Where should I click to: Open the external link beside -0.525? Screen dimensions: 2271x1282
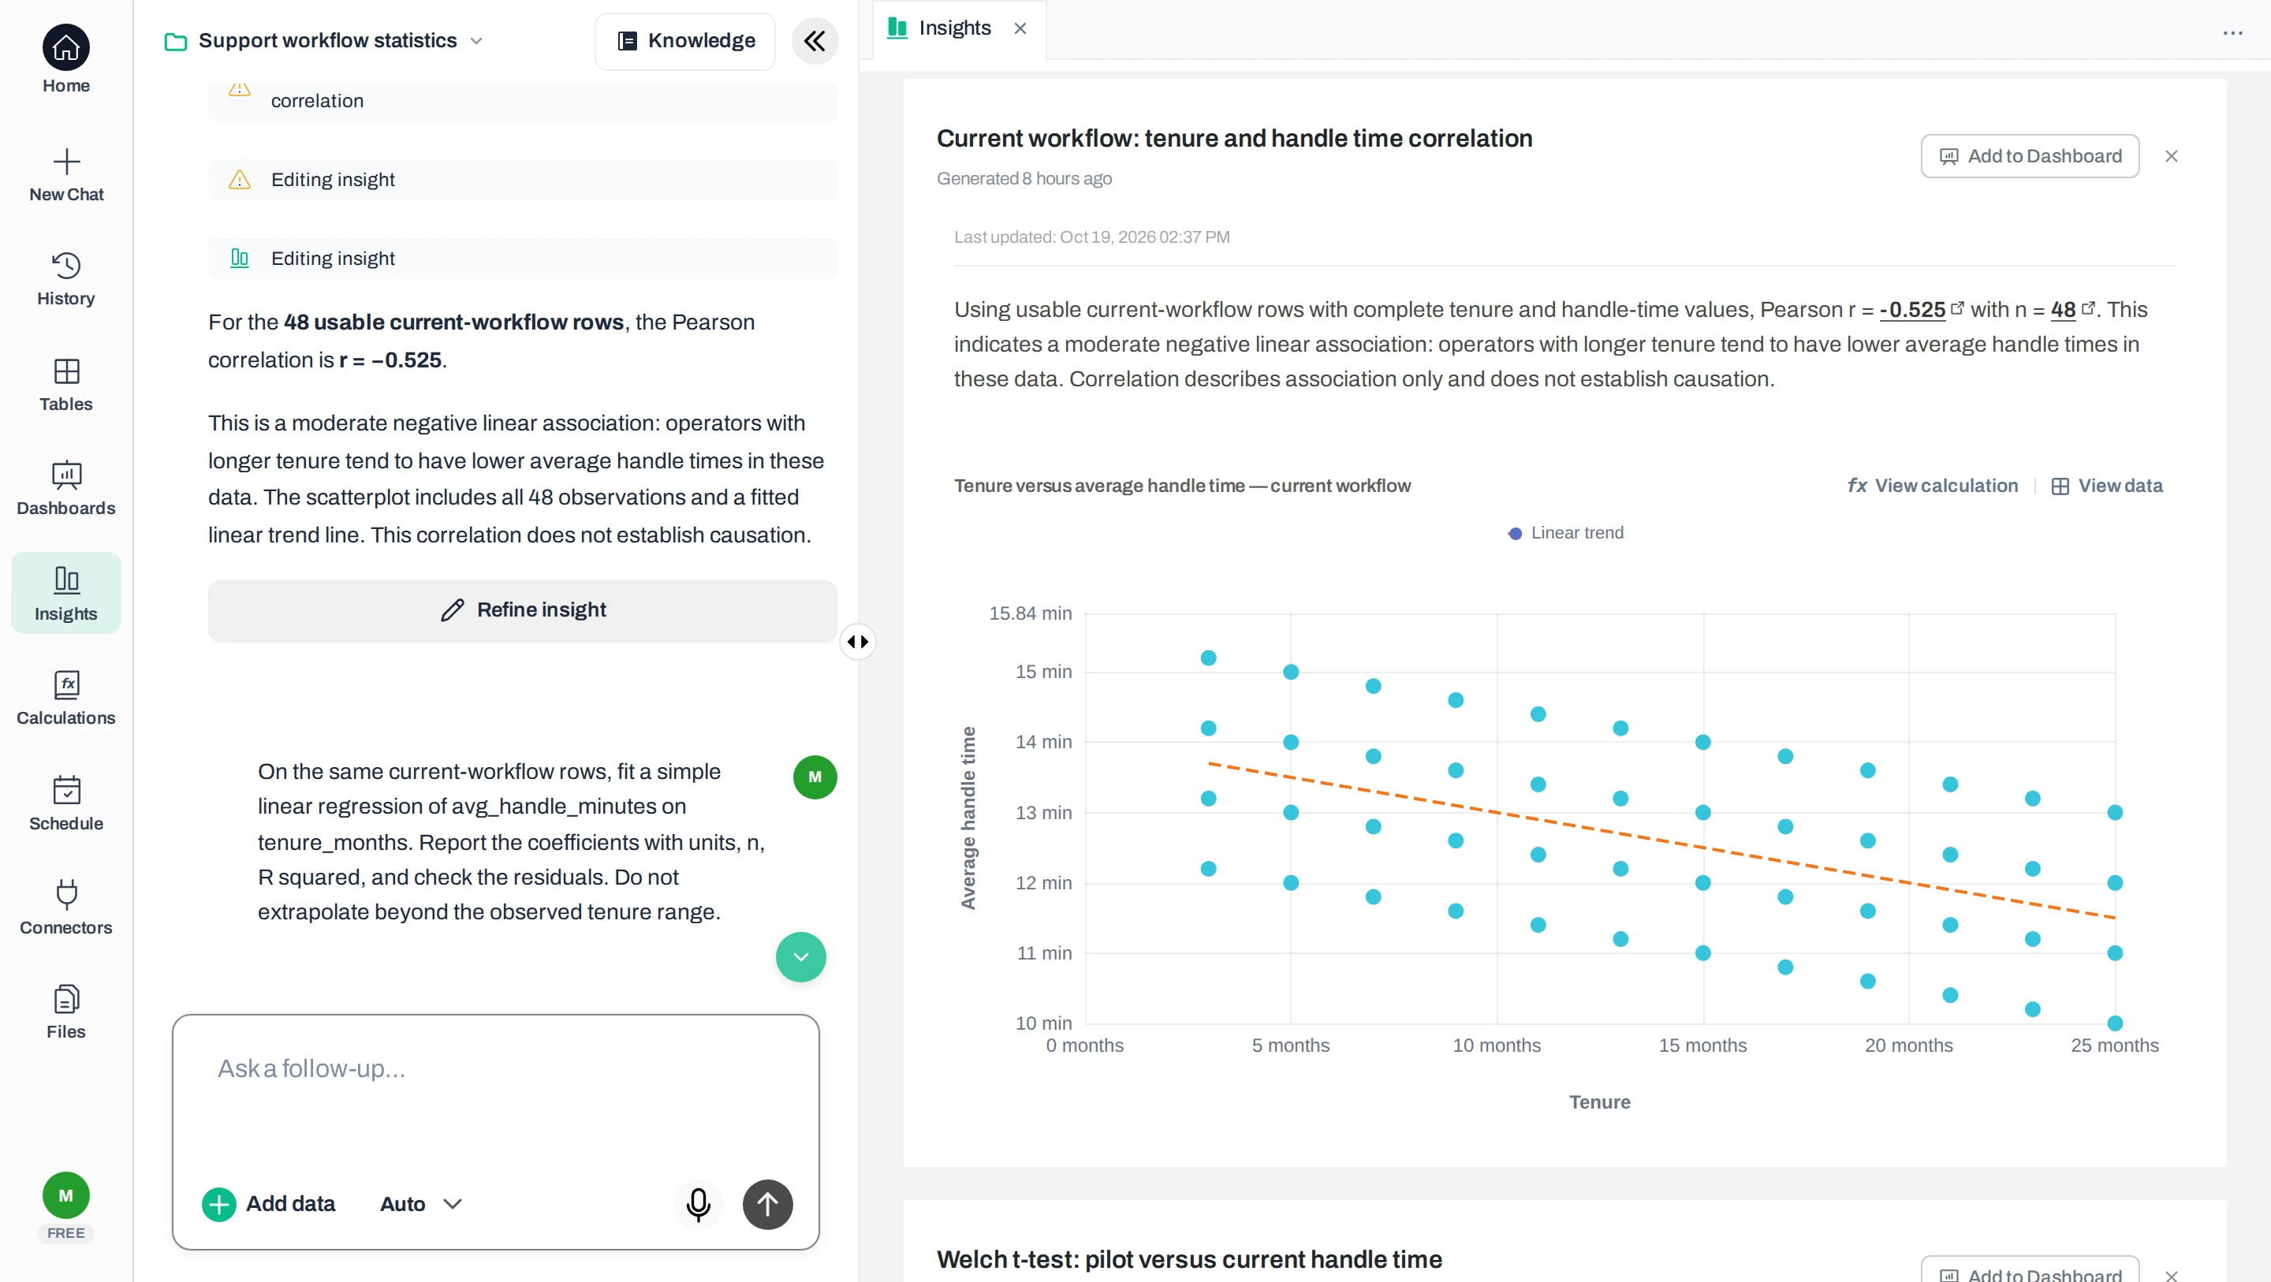(x=1957, y=307)
